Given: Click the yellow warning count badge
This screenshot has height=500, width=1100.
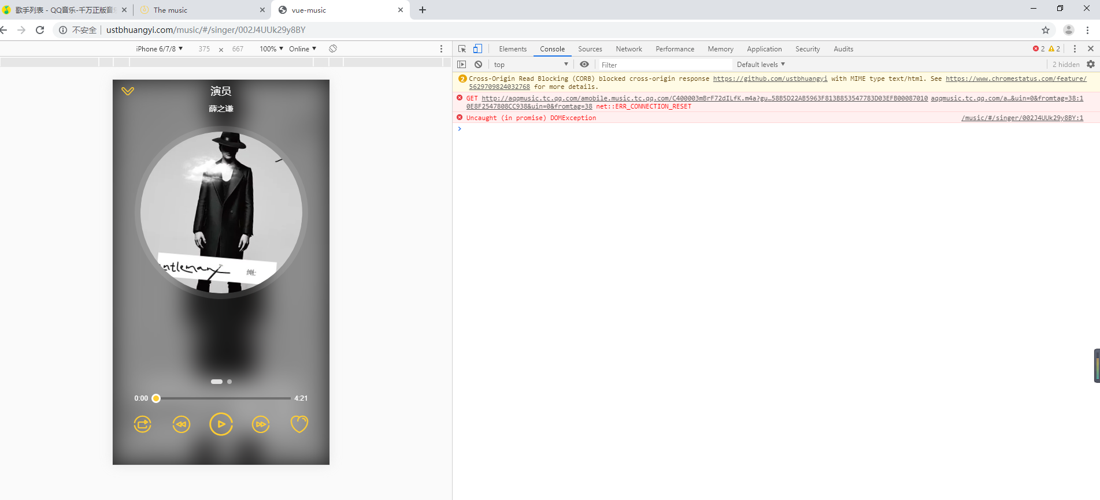Looking at the screenshot, I should click(1055, 49).
